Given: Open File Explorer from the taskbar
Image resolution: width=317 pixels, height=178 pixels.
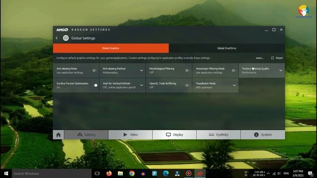Looking at the screenshot, I should pos(120,174).
